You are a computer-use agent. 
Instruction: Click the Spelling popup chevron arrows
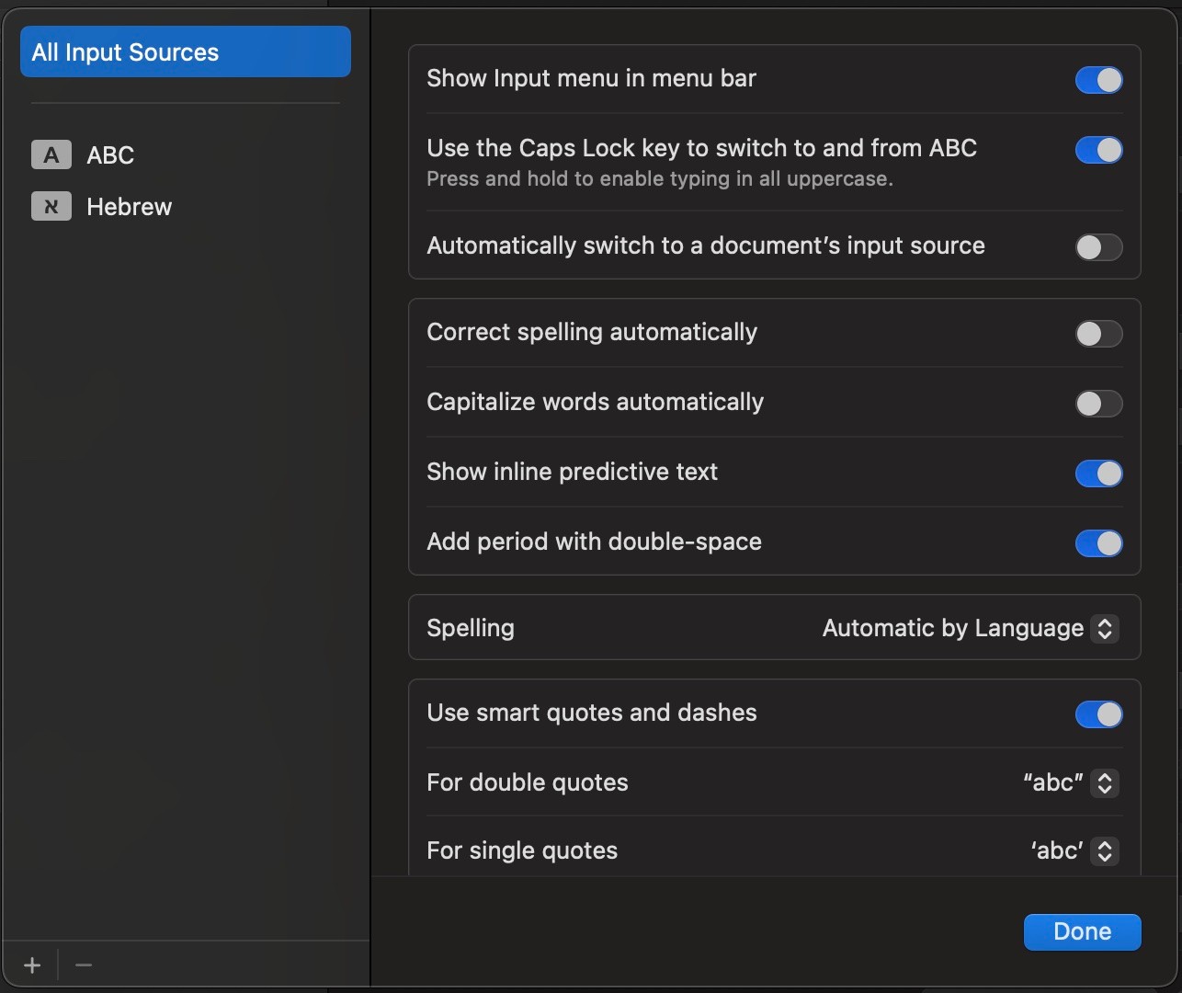click(1105, 629)
